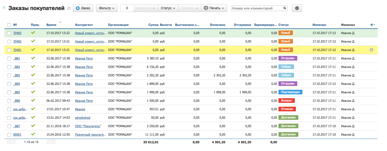Open column settings gear in table header

372,25
